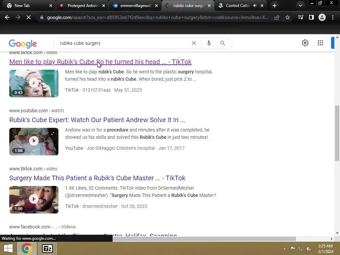The width and height of the screenshot is (340, 255).
Task: Click the vertical page scrollbar thumb
Action: [337, 133]
